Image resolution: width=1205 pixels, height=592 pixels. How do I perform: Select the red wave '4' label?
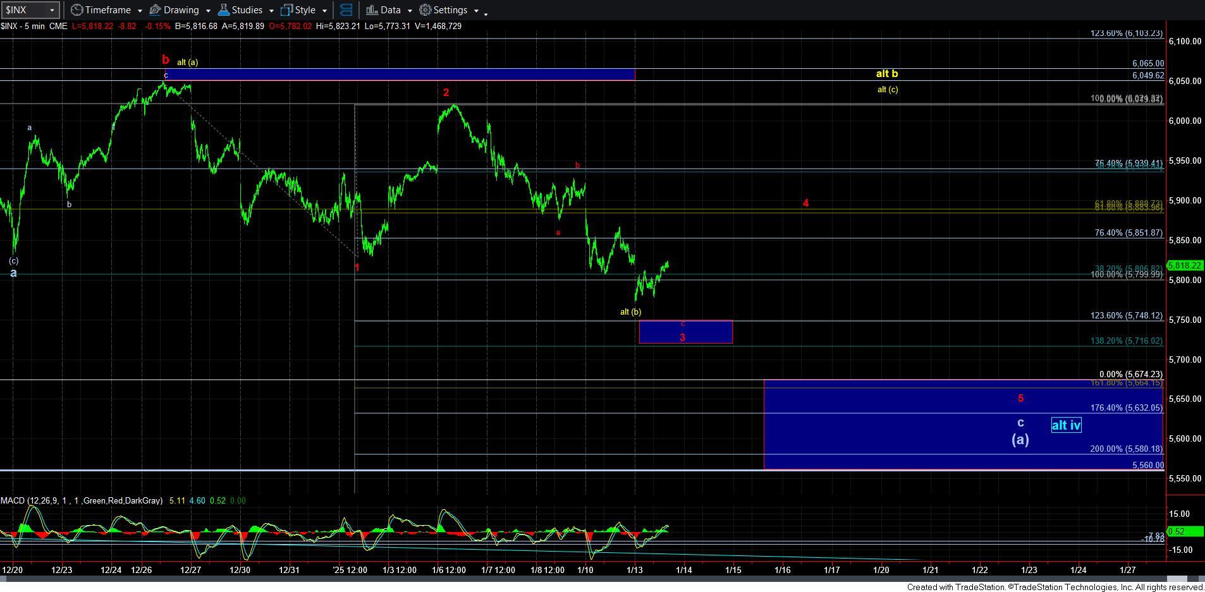[805, 203]
